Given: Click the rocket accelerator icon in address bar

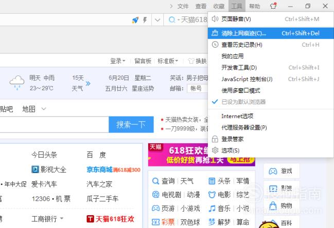Looking at the screenshot, I should (135, 20).
